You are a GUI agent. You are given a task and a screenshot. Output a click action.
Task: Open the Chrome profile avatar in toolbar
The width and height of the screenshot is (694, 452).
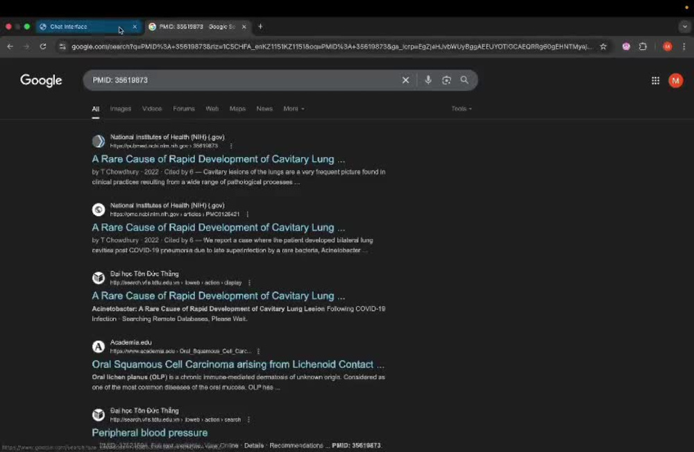668,47
